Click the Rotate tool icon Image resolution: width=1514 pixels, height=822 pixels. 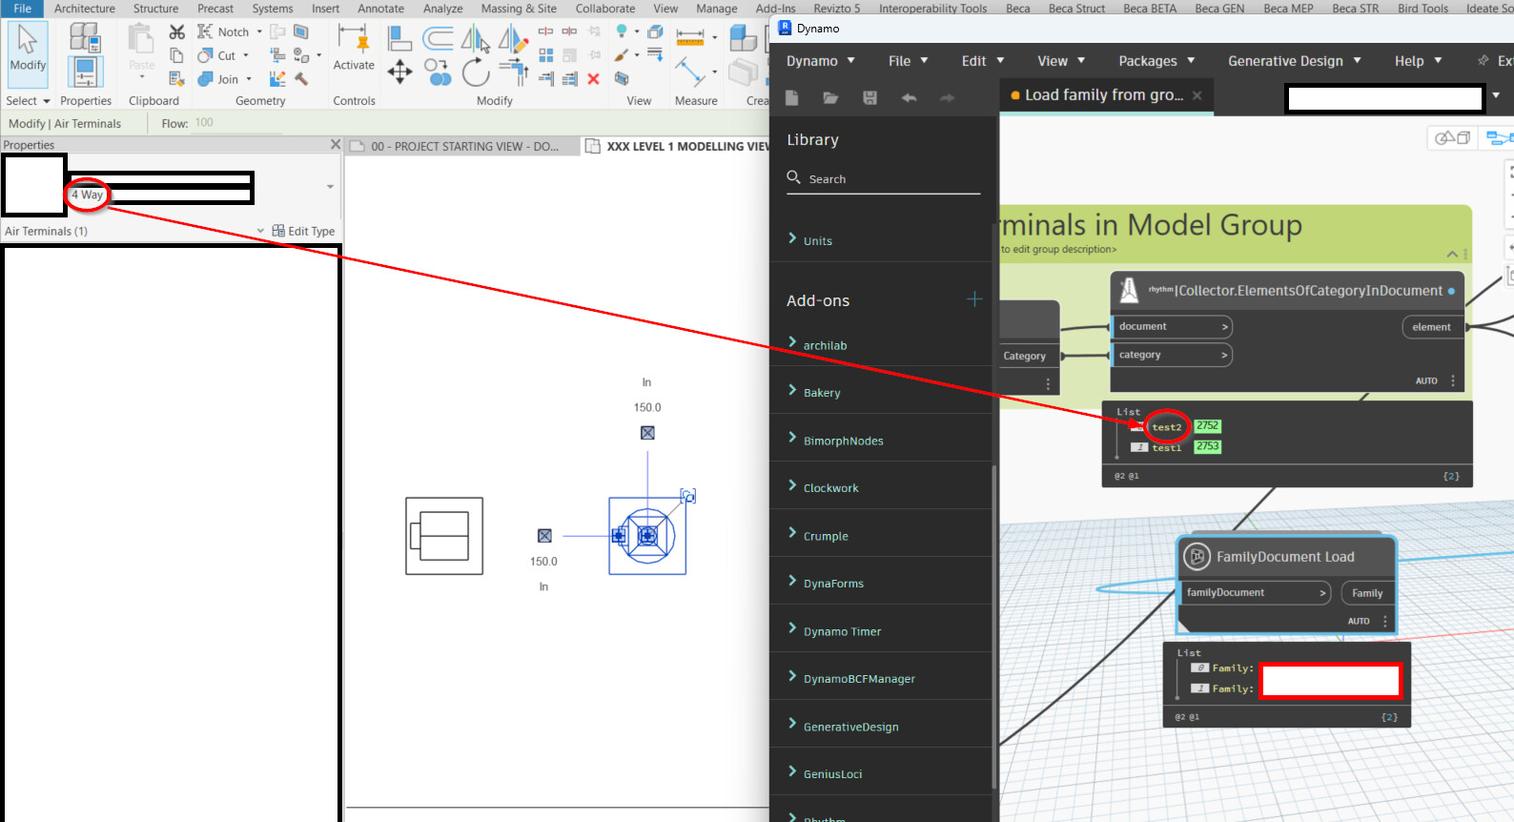point(475,72)
